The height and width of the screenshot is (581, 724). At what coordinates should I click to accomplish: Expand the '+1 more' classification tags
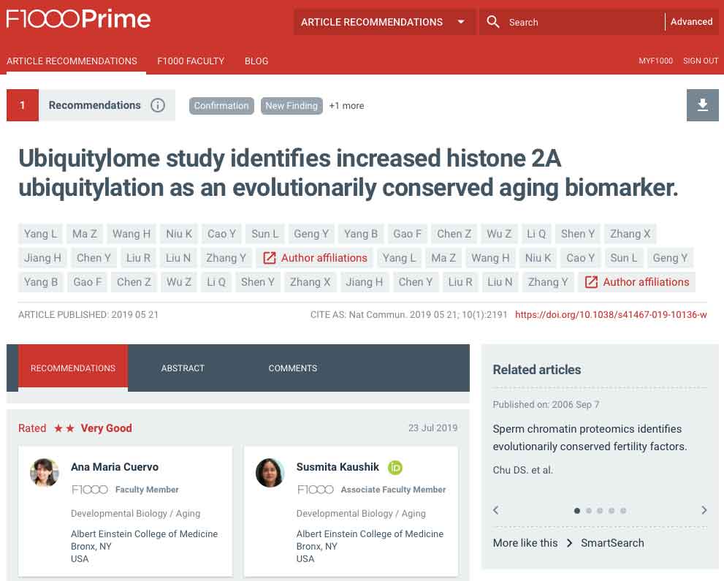point(346,106)
